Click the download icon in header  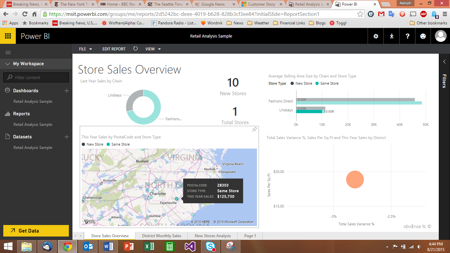[392, 36]
